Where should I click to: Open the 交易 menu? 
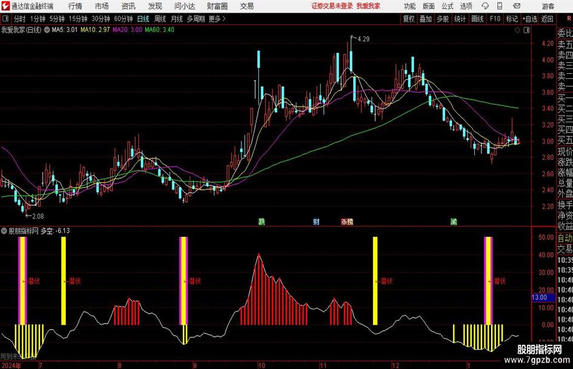pyautogui.click(x=247, y=6)
